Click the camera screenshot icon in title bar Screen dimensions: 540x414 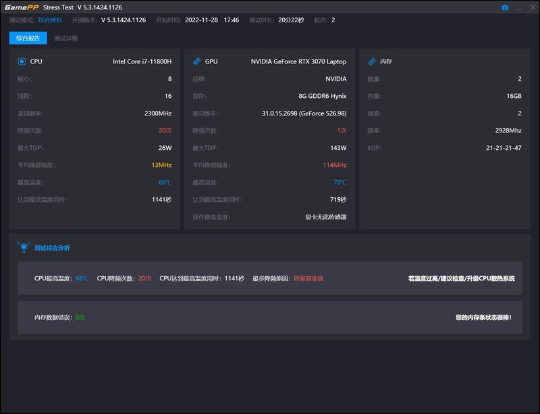505,7
